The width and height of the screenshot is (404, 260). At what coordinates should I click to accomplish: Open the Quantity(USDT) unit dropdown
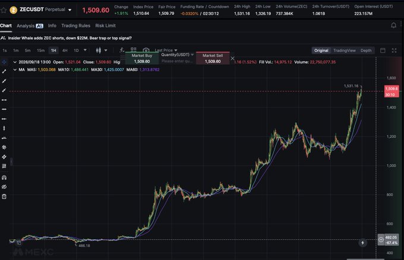point(177,55)
